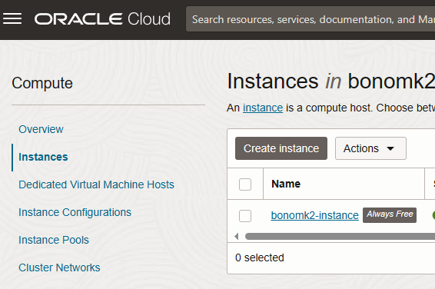
Task: Go to Dedicated Virtual Machine Hosts
Action: pyautogui.click(x=96, y=184)
